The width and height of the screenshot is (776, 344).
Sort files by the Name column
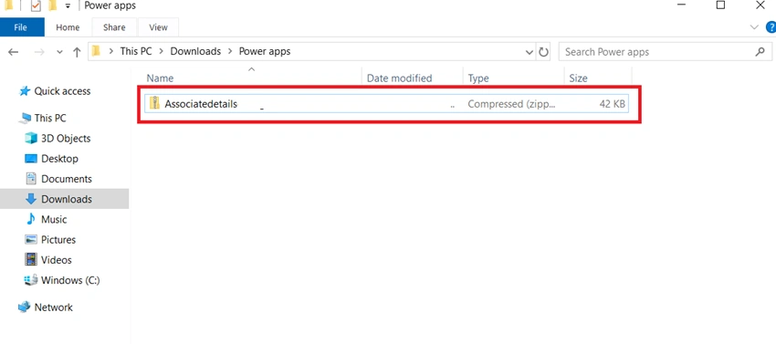[x=161, y=78]
